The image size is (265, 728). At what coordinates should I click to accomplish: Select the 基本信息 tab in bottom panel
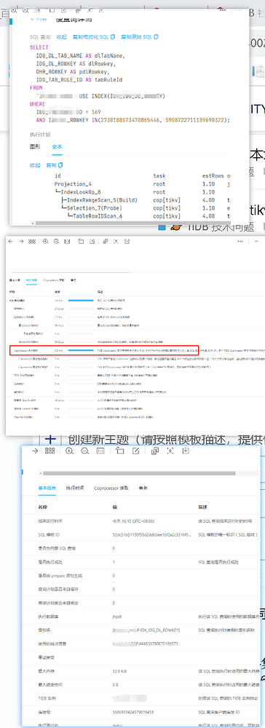pos(47,488)
